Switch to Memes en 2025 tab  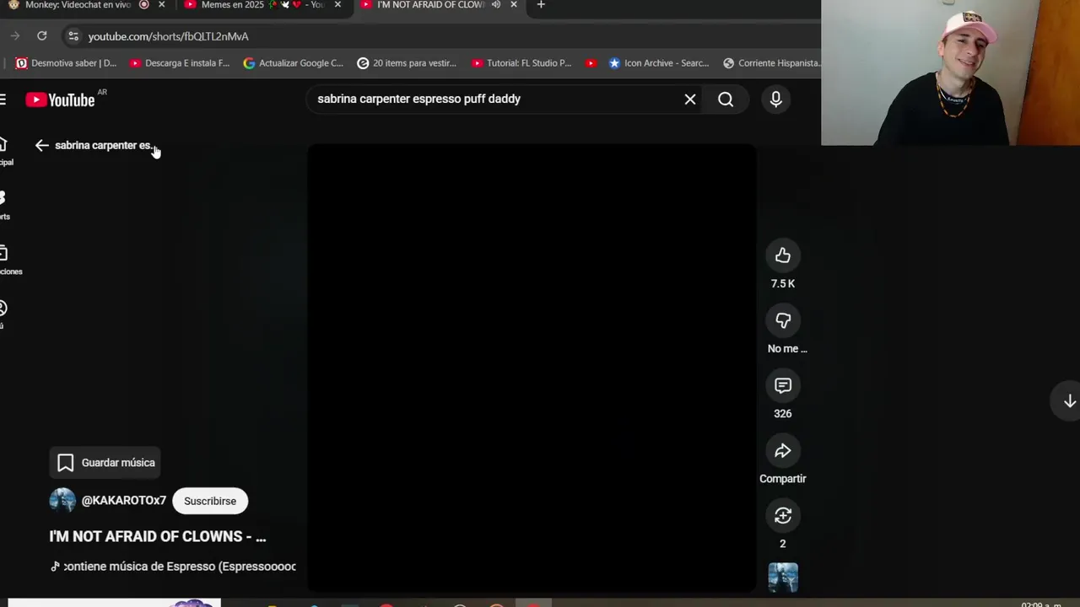click(262, 5)
